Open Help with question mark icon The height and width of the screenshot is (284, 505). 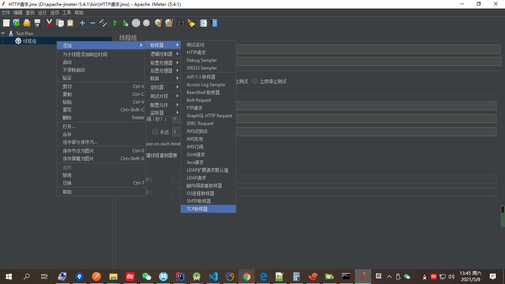coord(214,23)
